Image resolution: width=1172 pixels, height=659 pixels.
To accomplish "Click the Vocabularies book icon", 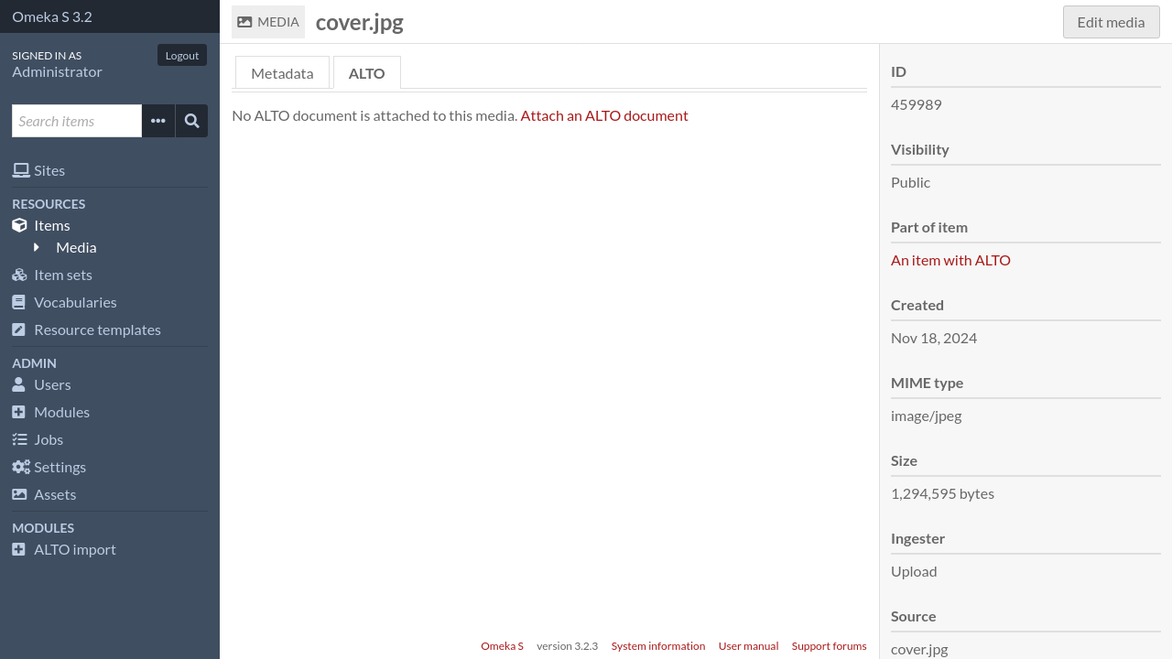I will [19, 302].
